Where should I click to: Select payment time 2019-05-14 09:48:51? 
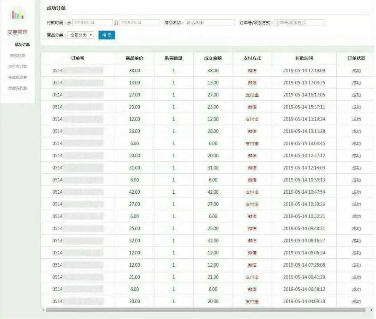304,229
